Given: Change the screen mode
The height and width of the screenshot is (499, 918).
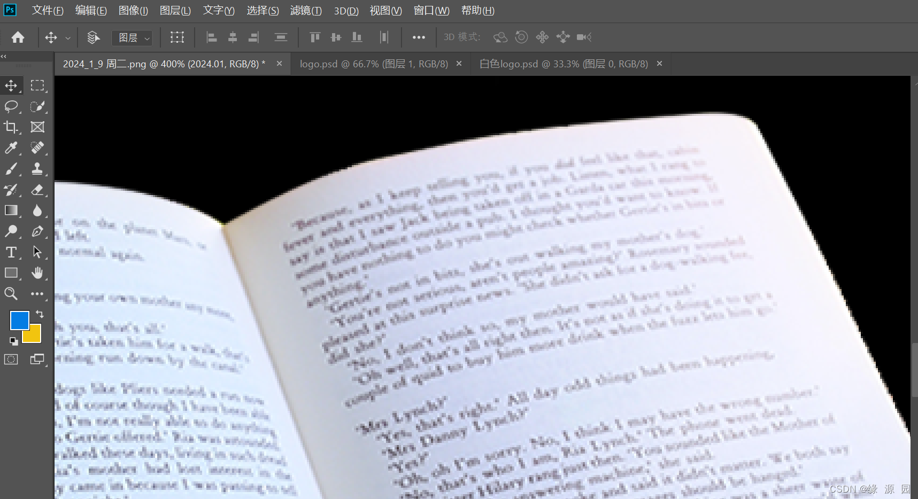Looking at the screenshot, I should coord(37,360).
